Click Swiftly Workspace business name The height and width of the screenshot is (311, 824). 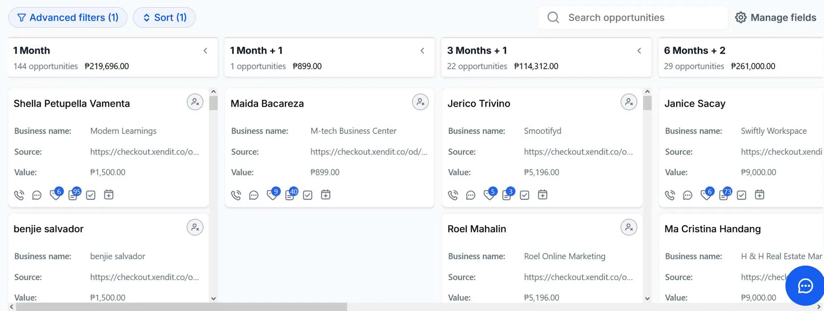coord(774,131)
